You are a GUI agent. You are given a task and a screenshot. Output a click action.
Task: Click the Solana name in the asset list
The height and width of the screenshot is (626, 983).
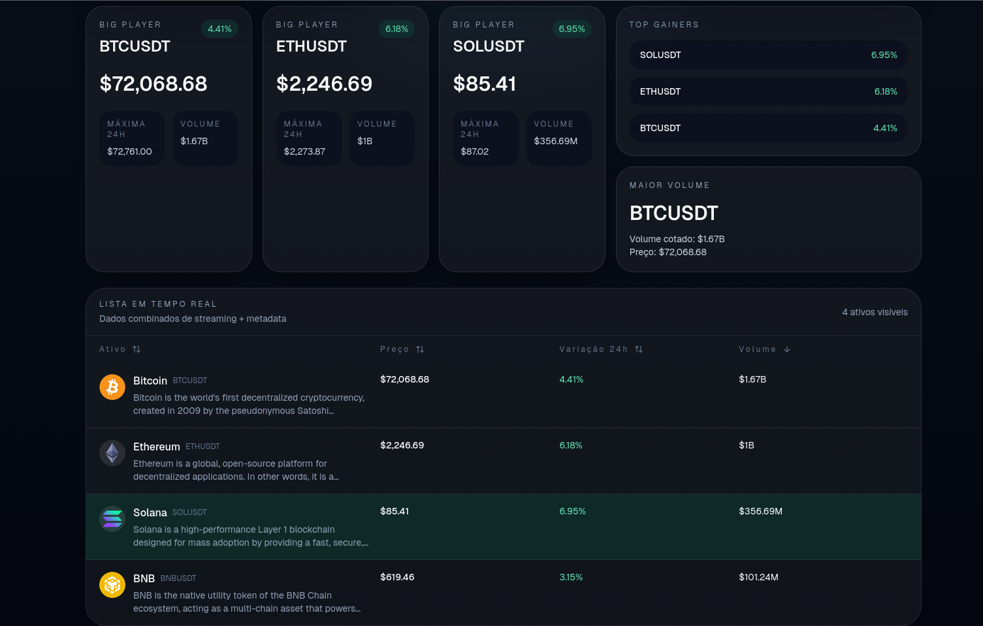(x=150, y=512)
